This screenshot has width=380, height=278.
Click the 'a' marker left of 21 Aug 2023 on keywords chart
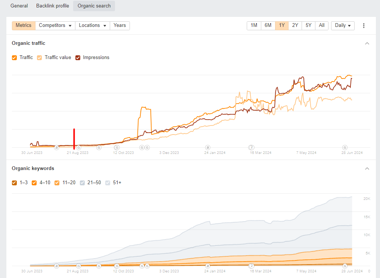[56, 266]
